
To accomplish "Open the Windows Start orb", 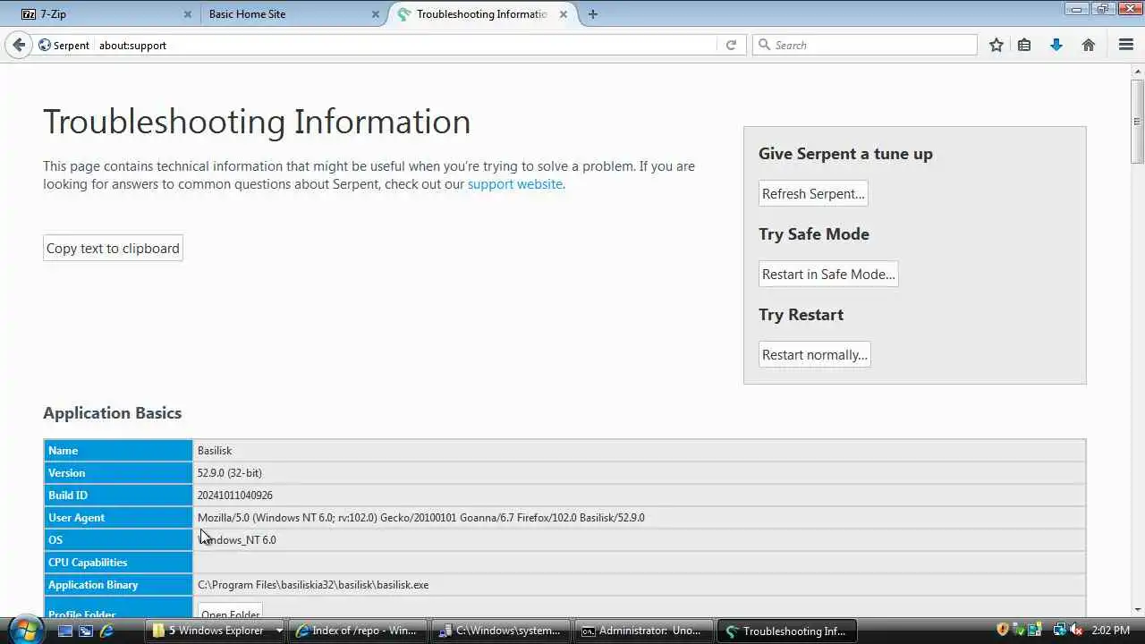I will (x=25, y=629).
